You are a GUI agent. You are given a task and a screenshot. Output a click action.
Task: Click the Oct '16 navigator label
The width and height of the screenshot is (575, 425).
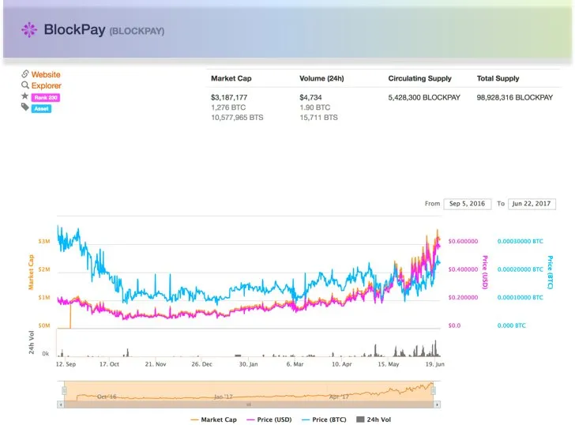point(107,397)
